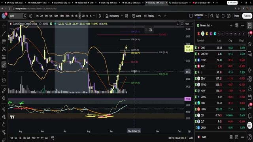Lock all drawing tools

click(x=4, y=124)
